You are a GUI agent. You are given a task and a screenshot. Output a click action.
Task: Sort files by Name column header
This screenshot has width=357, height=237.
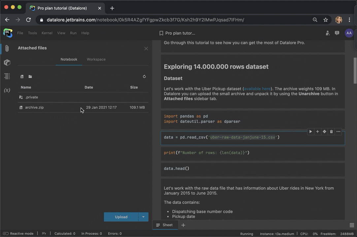[26, 87]
